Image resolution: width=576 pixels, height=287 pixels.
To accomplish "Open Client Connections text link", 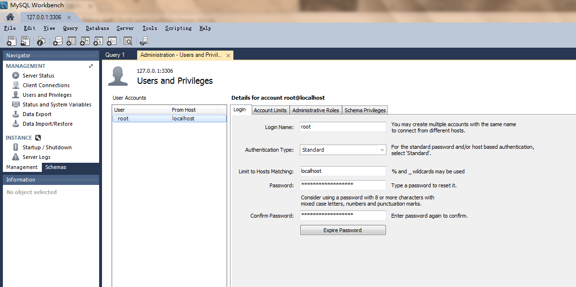I will click(46, 85).
